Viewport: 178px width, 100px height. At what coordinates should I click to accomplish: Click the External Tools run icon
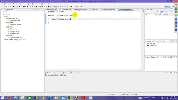(x=25, y=7)
